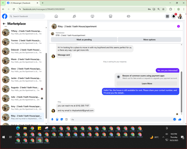Select Riley's conversation in the list
Screen dimensions: 187x149
coord(23,117)
